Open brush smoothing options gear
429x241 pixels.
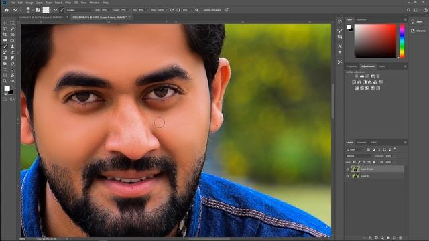196,10
